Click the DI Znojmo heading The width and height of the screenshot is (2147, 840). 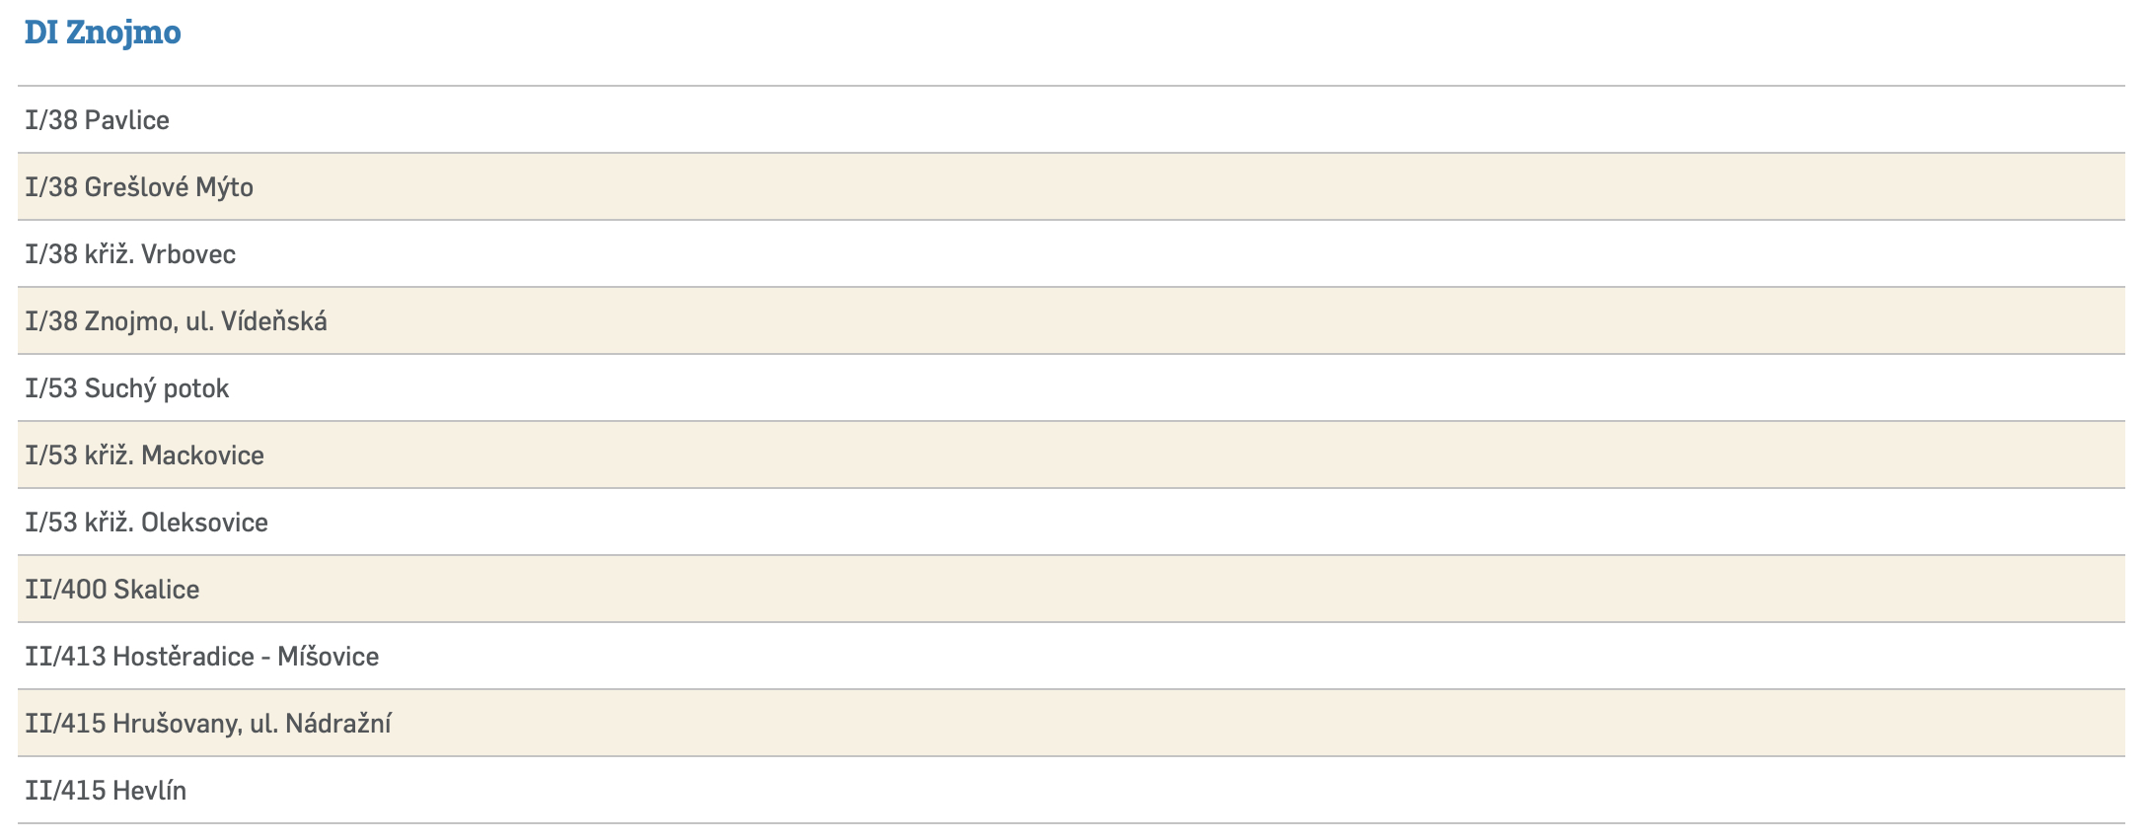pos(103,33)
